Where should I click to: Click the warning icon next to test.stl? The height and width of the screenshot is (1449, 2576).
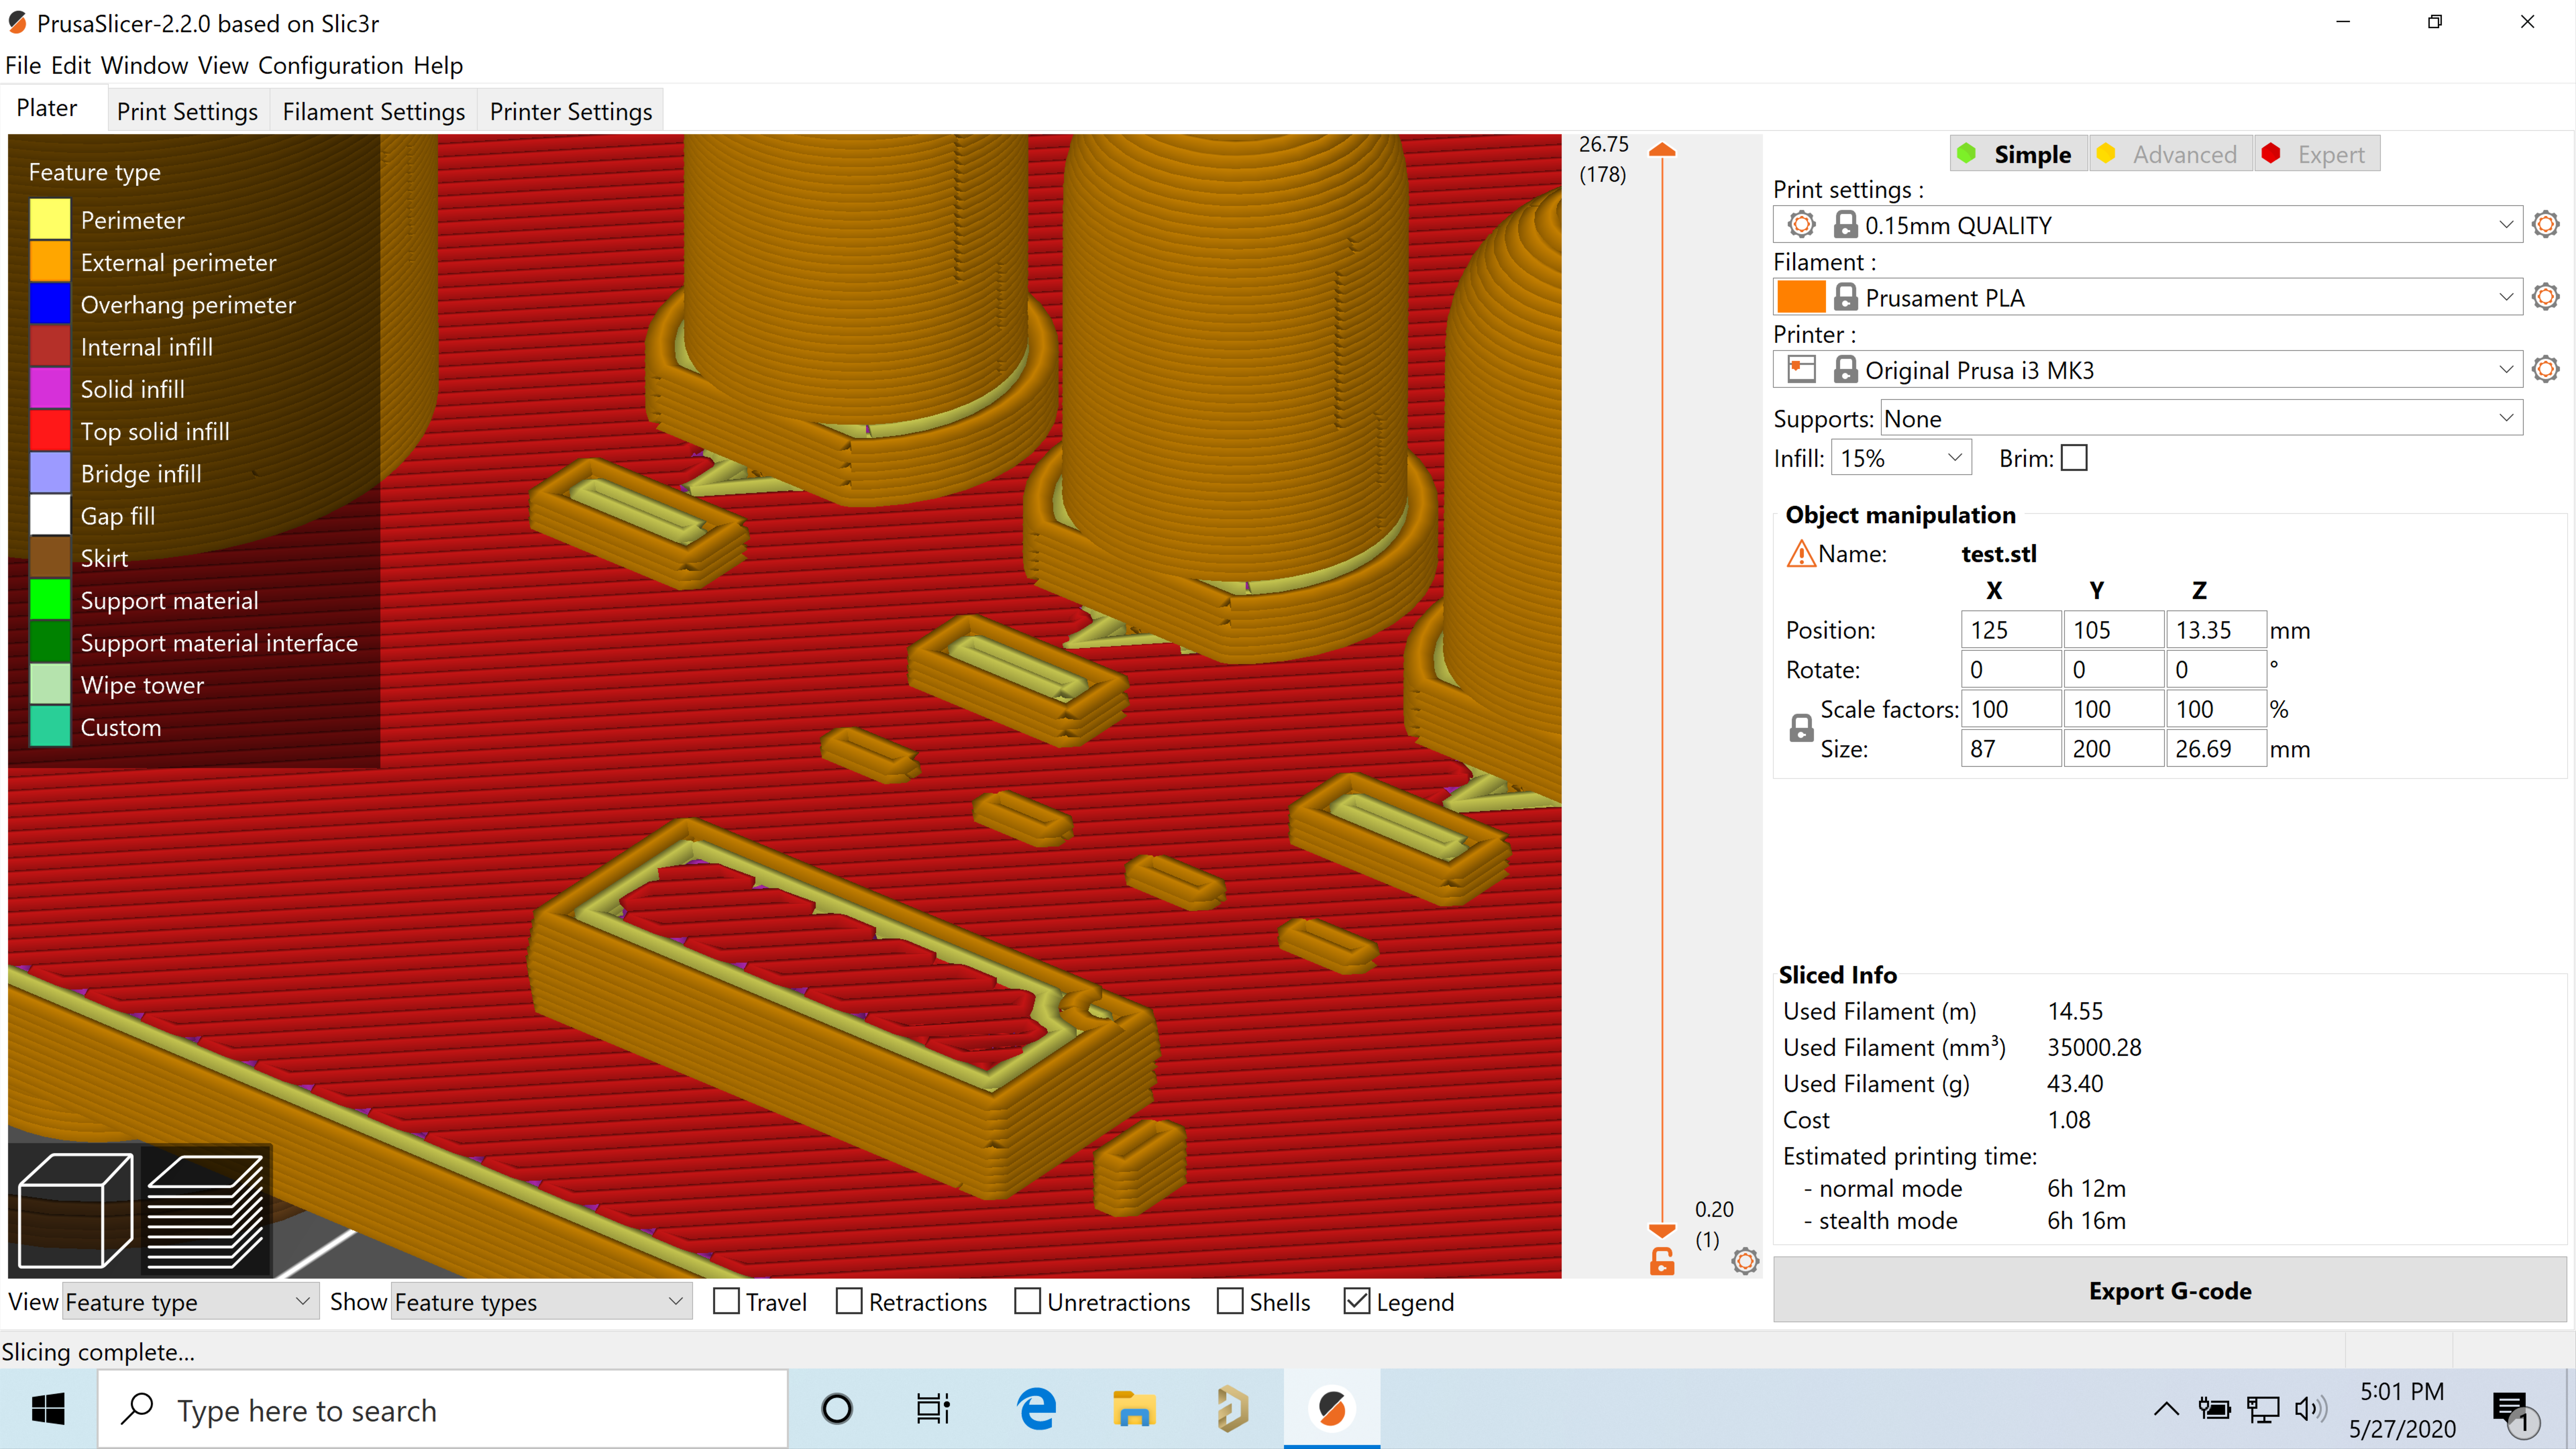point(1801,552)
